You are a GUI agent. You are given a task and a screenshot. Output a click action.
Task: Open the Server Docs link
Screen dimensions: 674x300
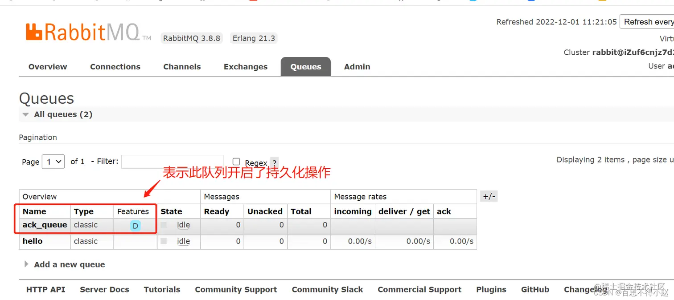[104, 289]
